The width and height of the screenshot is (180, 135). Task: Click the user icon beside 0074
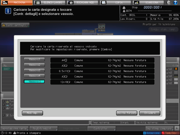tap(124, 11)
